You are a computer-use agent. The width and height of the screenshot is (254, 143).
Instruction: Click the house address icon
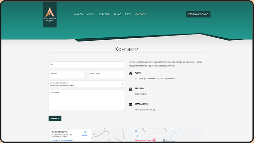(x=130, y=74)
